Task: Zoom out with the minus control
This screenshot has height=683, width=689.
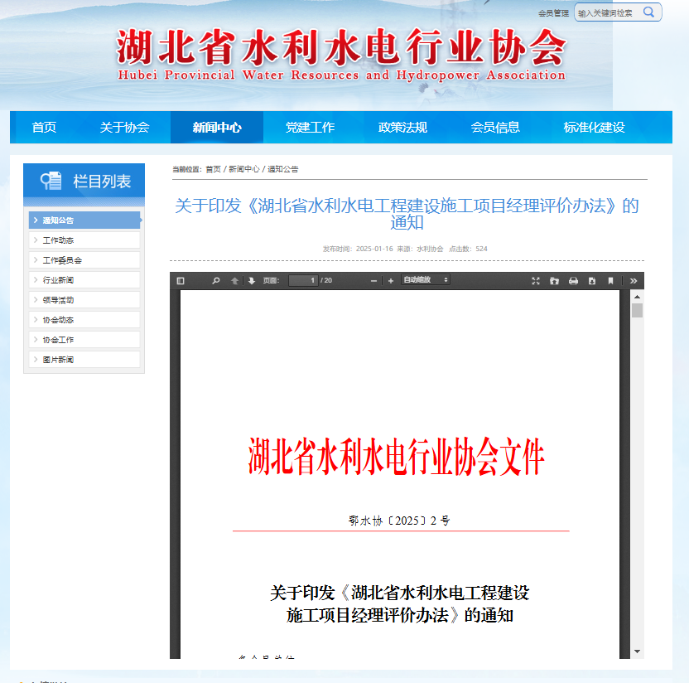Action: (373, 280)
